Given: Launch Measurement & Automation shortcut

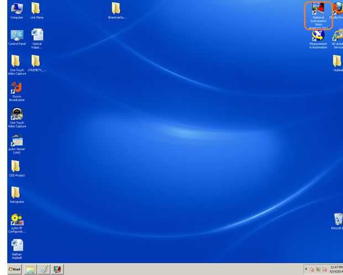Looking at the screenshot, I should 318,39.
